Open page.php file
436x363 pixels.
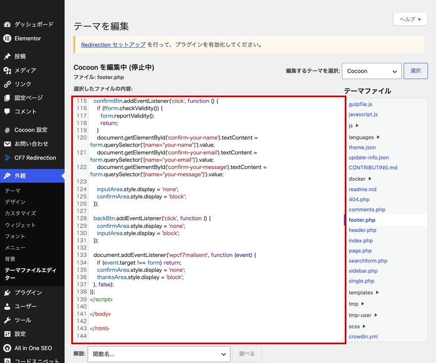click(x=360, y=251)
